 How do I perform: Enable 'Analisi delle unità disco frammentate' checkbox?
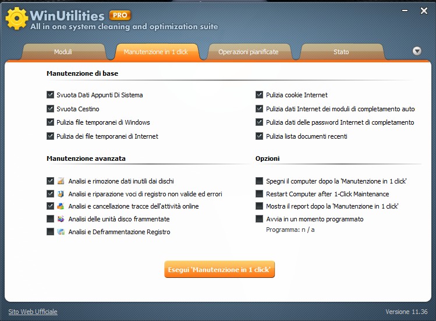[50, 219]
